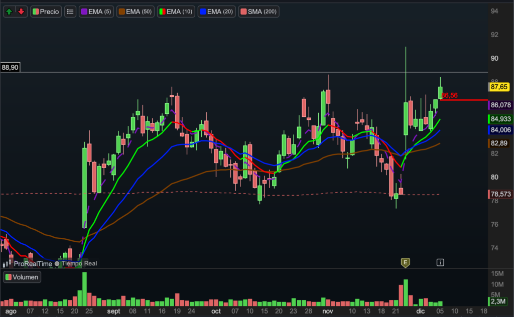This screenshot has height=317, width=514.
Task: Click the EMA (10) green-red color swatch
Action: [162, 11]
